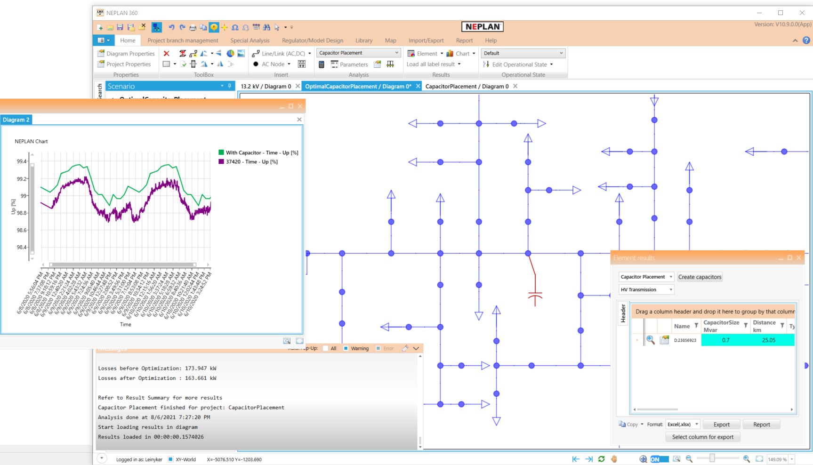Click the red X delete icon in ToolBox

pyautogui.click(x=166, y=53)
